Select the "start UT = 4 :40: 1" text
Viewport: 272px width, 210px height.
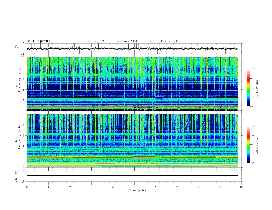[166, 41]
